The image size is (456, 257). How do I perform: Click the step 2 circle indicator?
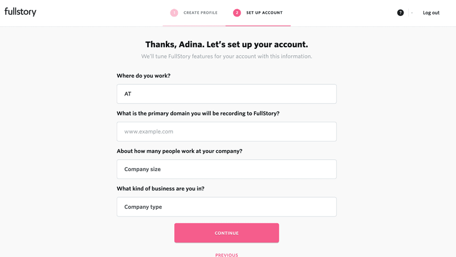point(237,13)
